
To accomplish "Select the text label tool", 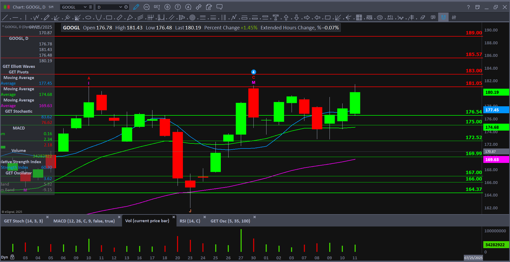I will (x=276, y=17).
